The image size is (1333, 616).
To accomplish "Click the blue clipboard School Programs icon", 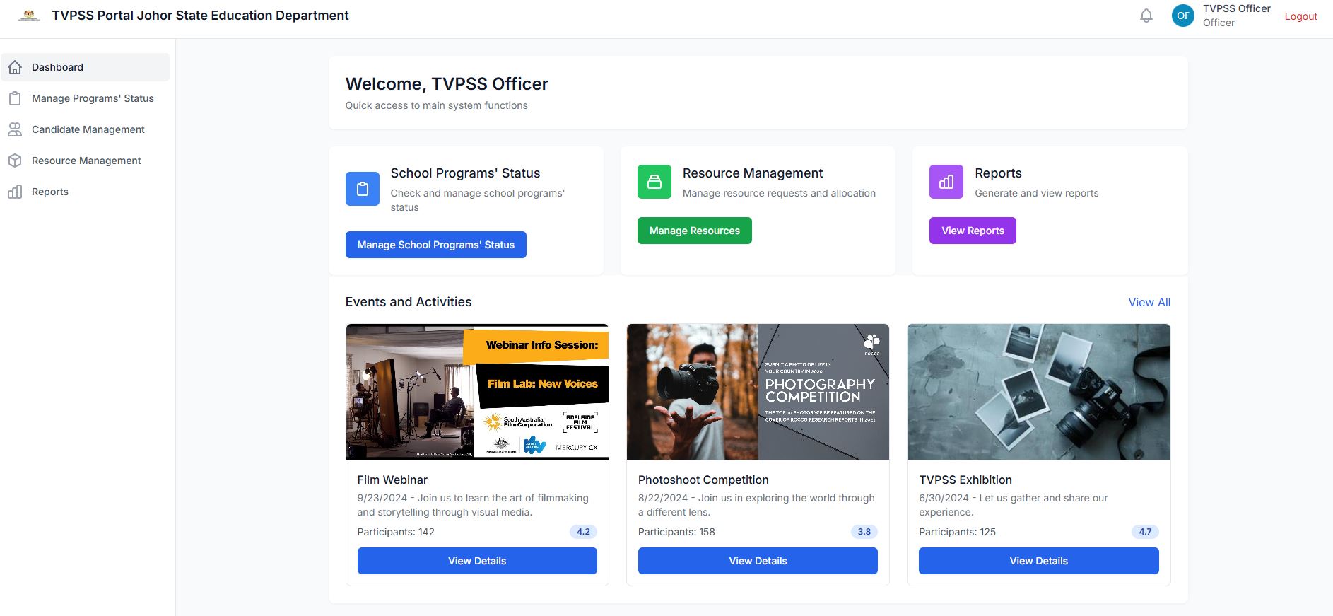I will coord(362,189).
